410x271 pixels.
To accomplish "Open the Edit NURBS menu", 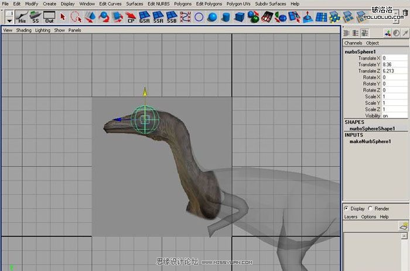I will pyautogui.click(x=159, y=4).
